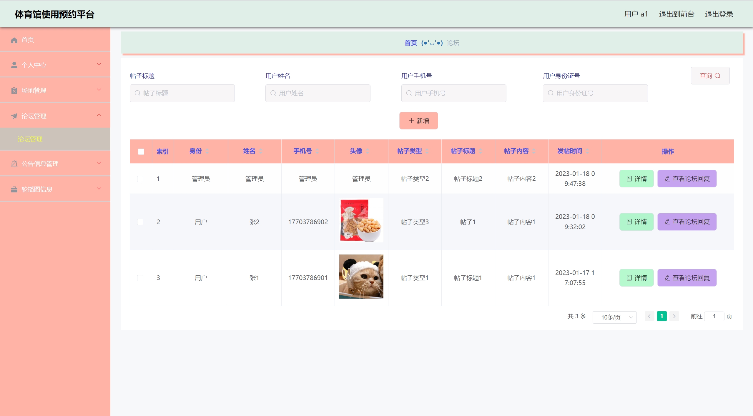Click 退出登录 in the top bar
This screenshot has width=753, height=416.
coord(719,14)
